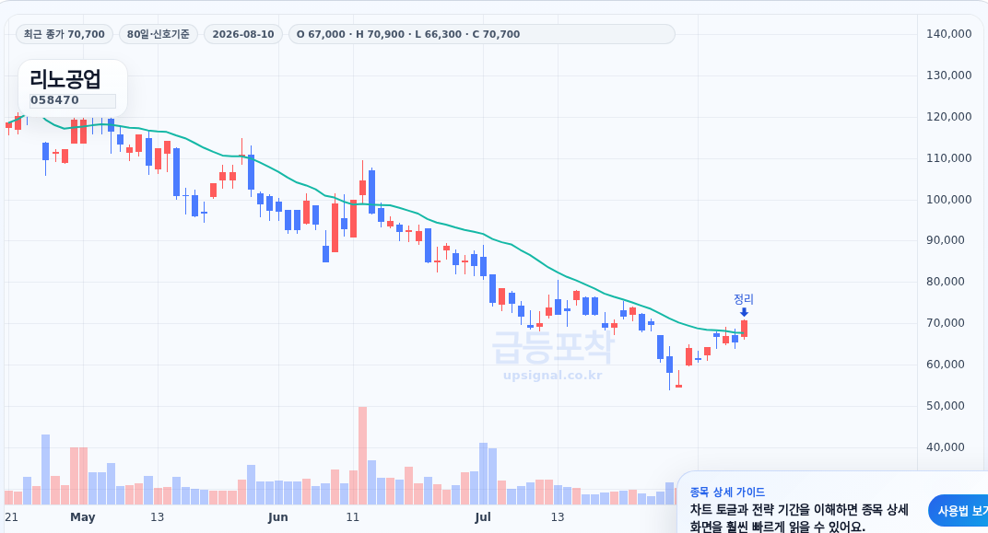Click the Jul label on date axis
This screenshot has width=988, height=533.
pyautogui.click(x=483, y=517)
